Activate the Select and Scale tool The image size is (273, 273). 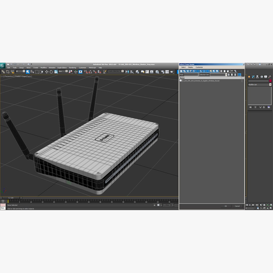[56, 72]
